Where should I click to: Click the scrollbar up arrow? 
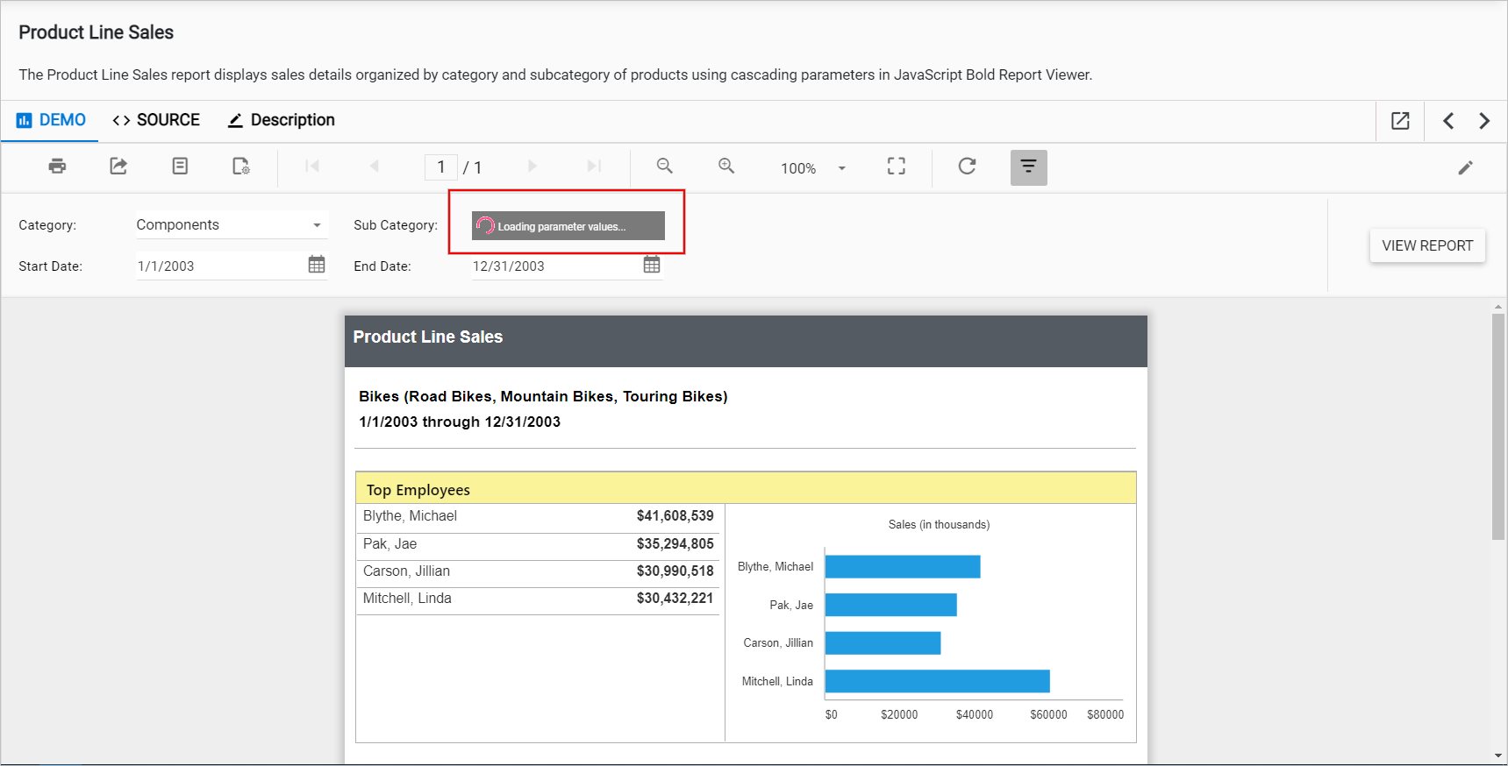click(x=1498, y=307)
